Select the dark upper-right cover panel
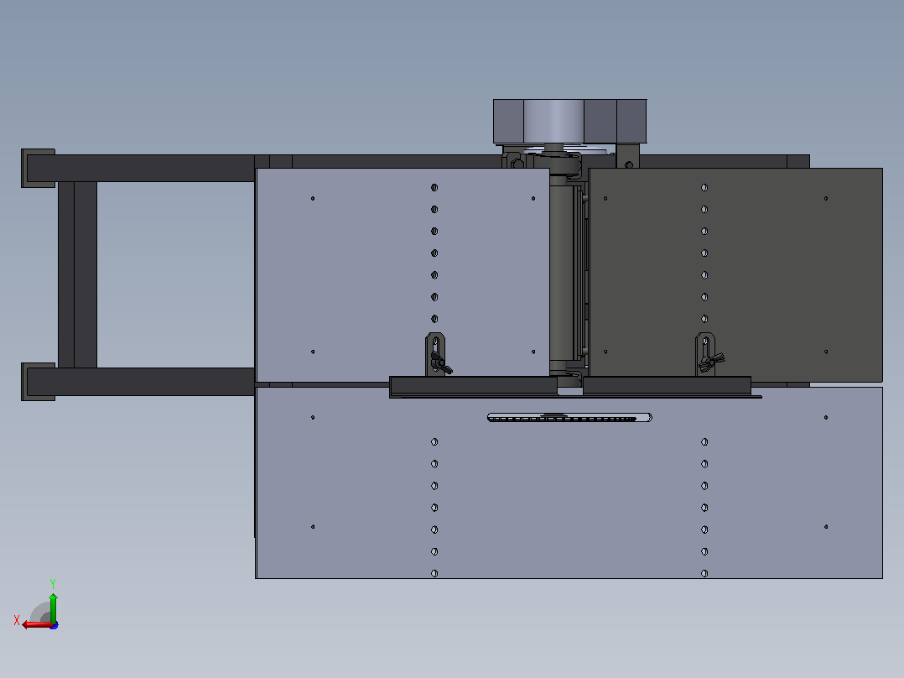This screenshot has height=678, width=904. coord(735,274)
